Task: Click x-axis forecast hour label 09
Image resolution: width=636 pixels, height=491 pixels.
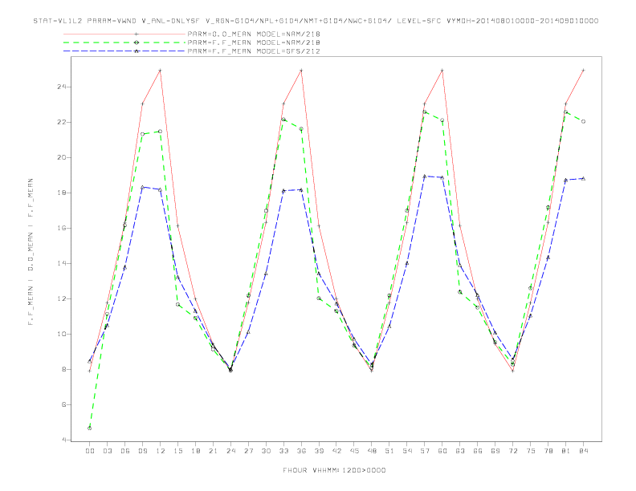Action: pos(142,451)
